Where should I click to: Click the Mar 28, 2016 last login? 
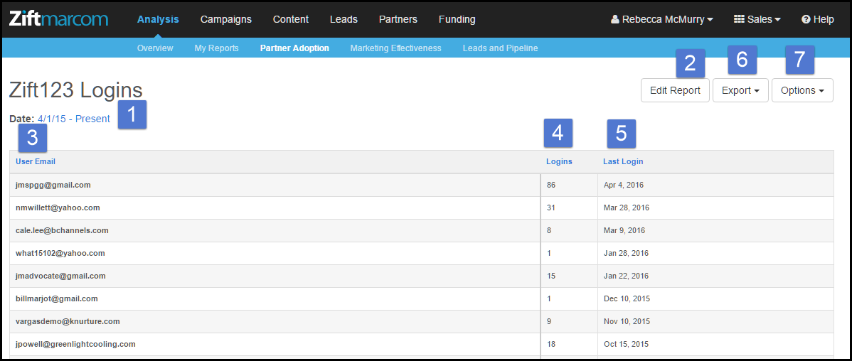click(626, 208)
